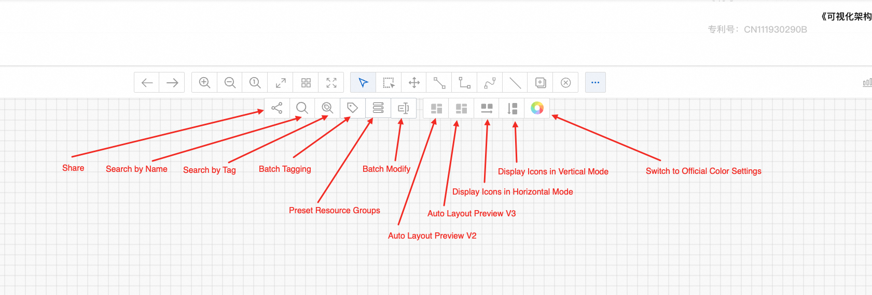The height and width of the screenshot is (295, 872).
Task: Click the square-plus add icon
Action: click(541, 82)
